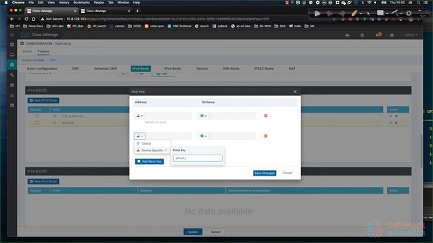Open the admin user dropdown
Image resolution: width=433 pixels, height=243 pixels.
pos(411,35)
